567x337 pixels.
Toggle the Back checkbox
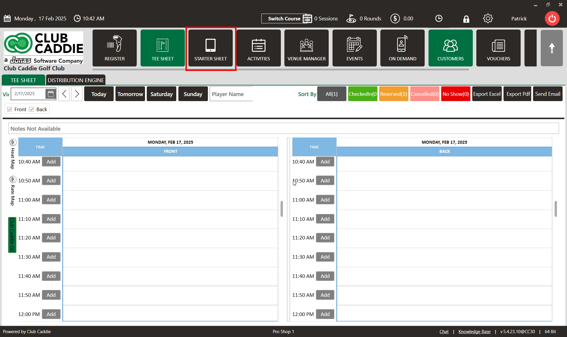[31, 109]
